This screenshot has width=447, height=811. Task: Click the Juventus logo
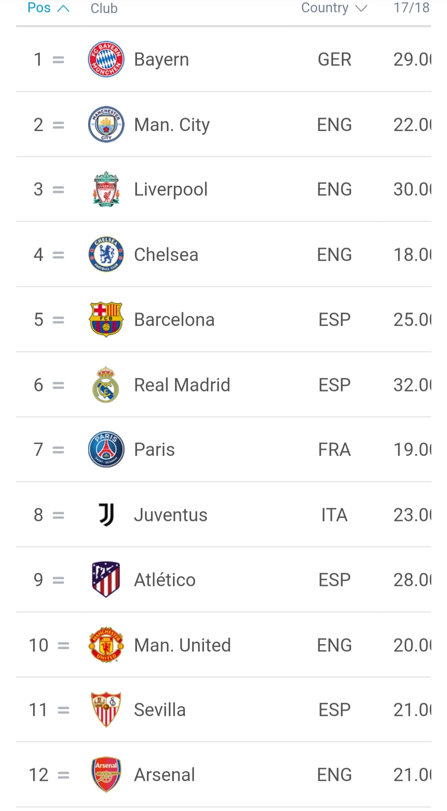tap(106, 515)
